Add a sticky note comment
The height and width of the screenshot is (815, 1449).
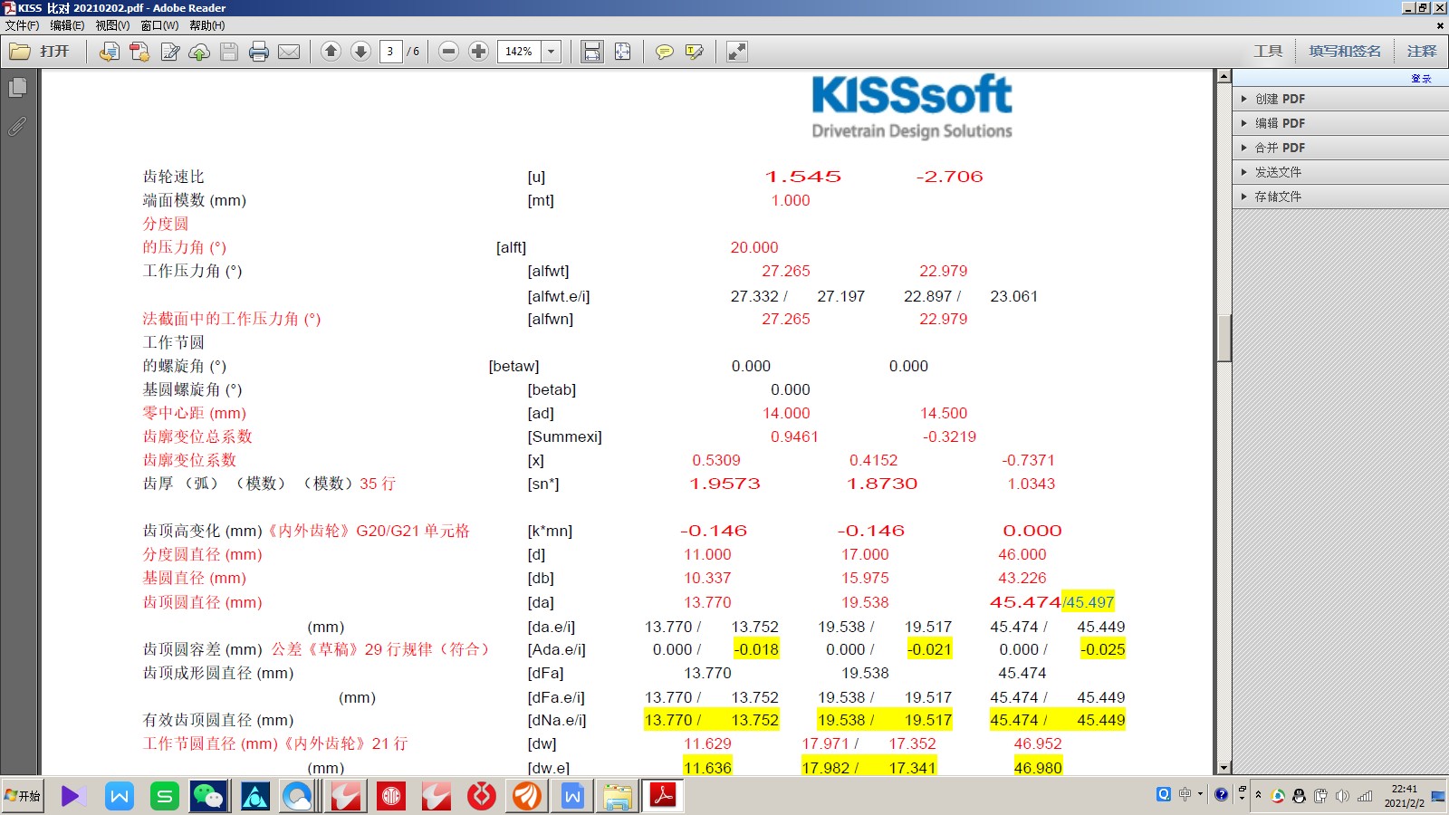tap(665, 52)
